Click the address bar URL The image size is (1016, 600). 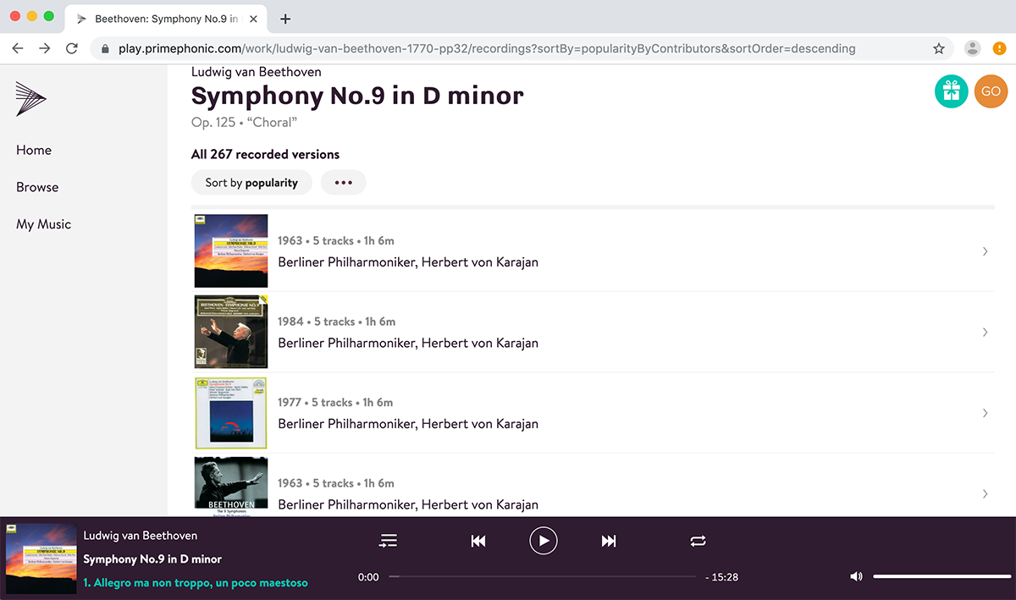(x=487, y=49)
